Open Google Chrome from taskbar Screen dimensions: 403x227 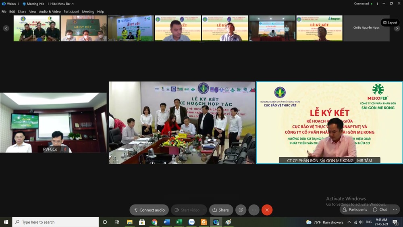click(154, 222)
